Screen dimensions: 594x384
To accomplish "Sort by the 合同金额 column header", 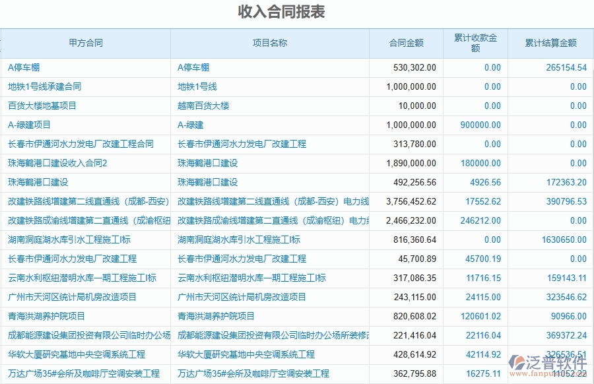I will (405, 42).
